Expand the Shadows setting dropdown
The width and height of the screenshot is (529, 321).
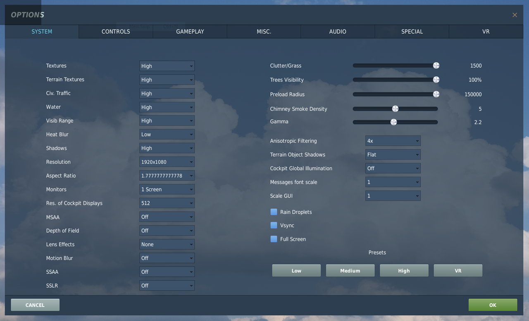(167, 148)
